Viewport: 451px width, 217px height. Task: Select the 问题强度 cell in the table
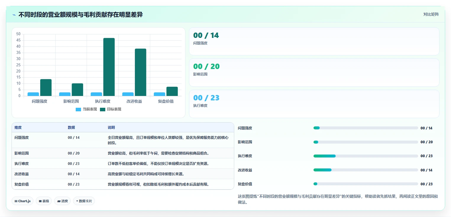(22, 138)
